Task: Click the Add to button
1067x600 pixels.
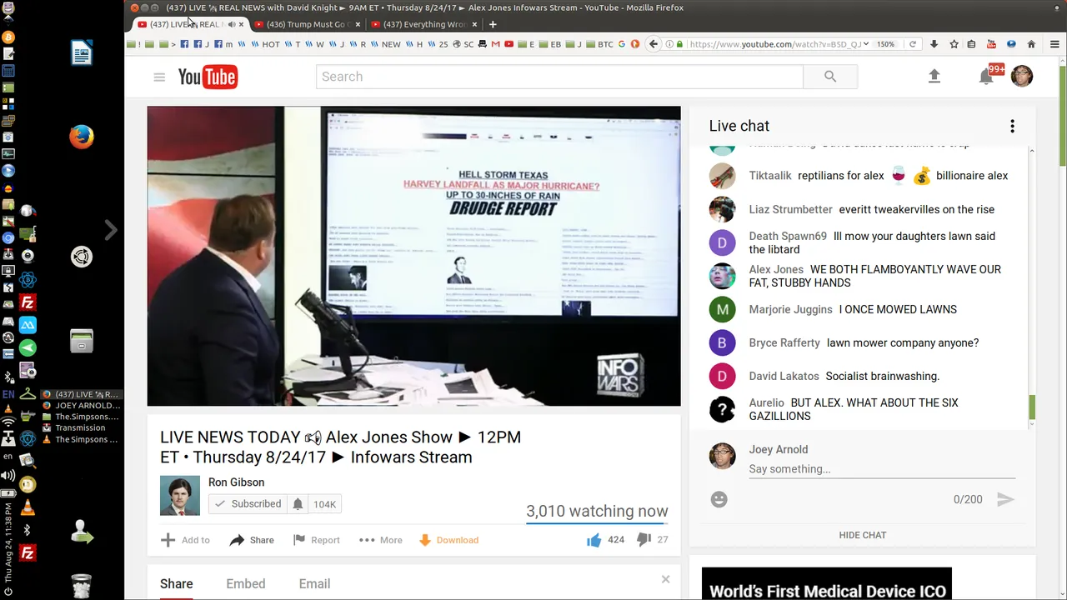Action: tap(186, 540)
